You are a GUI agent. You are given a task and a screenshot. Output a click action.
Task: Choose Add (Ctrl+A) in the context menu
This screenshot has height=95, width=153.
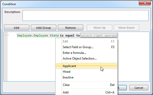(x=86, y=92)
